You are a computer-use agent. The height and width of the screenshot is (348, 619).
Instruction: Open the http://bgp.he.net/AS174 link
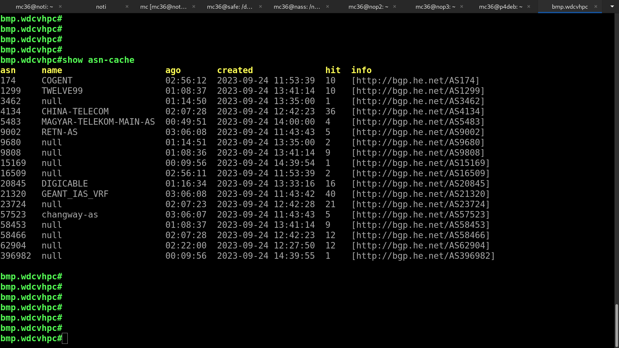click(x=415, y=81)
